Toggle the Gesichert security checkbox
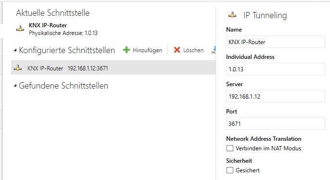Viewport: 330px width, 180px height. click(x=230, y=170)
